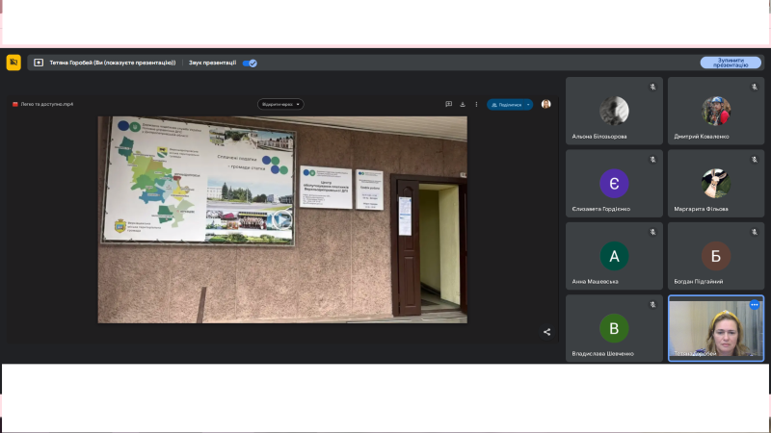
Task: Click muted mic icon on Богдан Підгайний tile
Action: 755,232
